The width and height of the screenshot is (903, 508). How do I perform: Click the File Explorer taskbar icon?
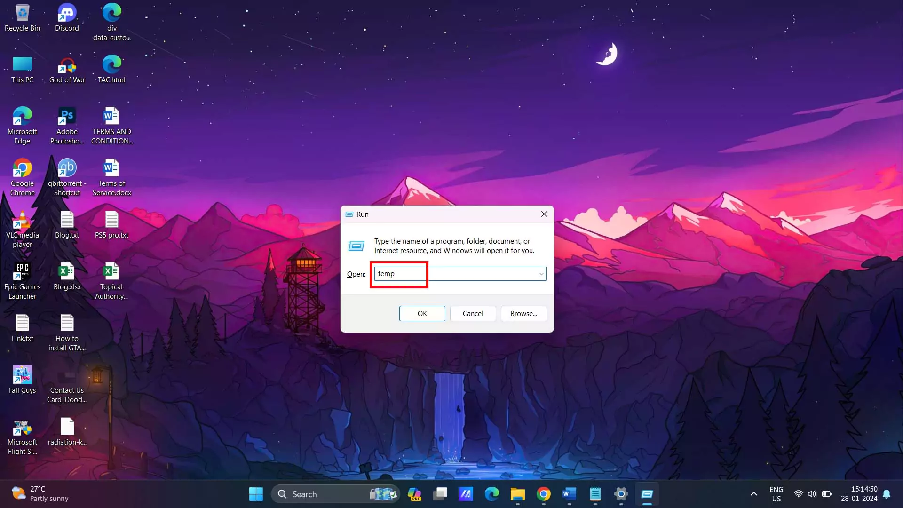tap(517, 494)
